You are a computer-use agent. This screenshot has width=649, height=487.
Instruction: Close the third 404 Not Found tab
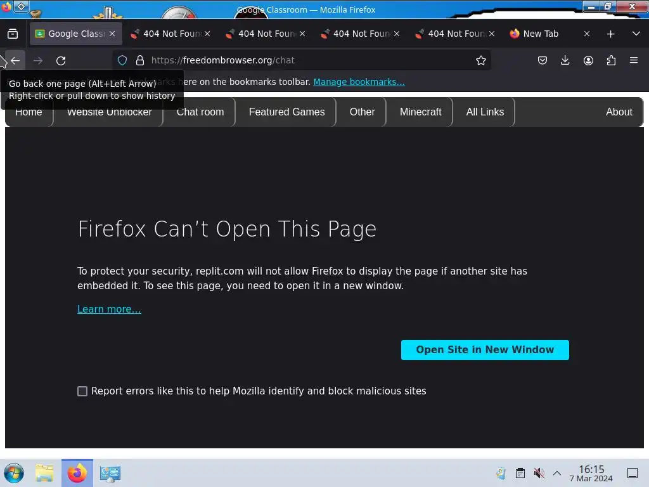click(x=397, y=34)
